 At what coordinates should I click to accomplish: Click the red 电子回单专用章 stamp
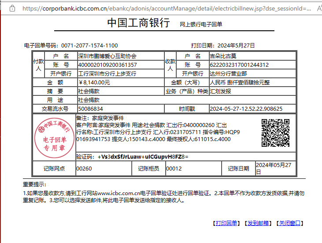tap(55, 138)
